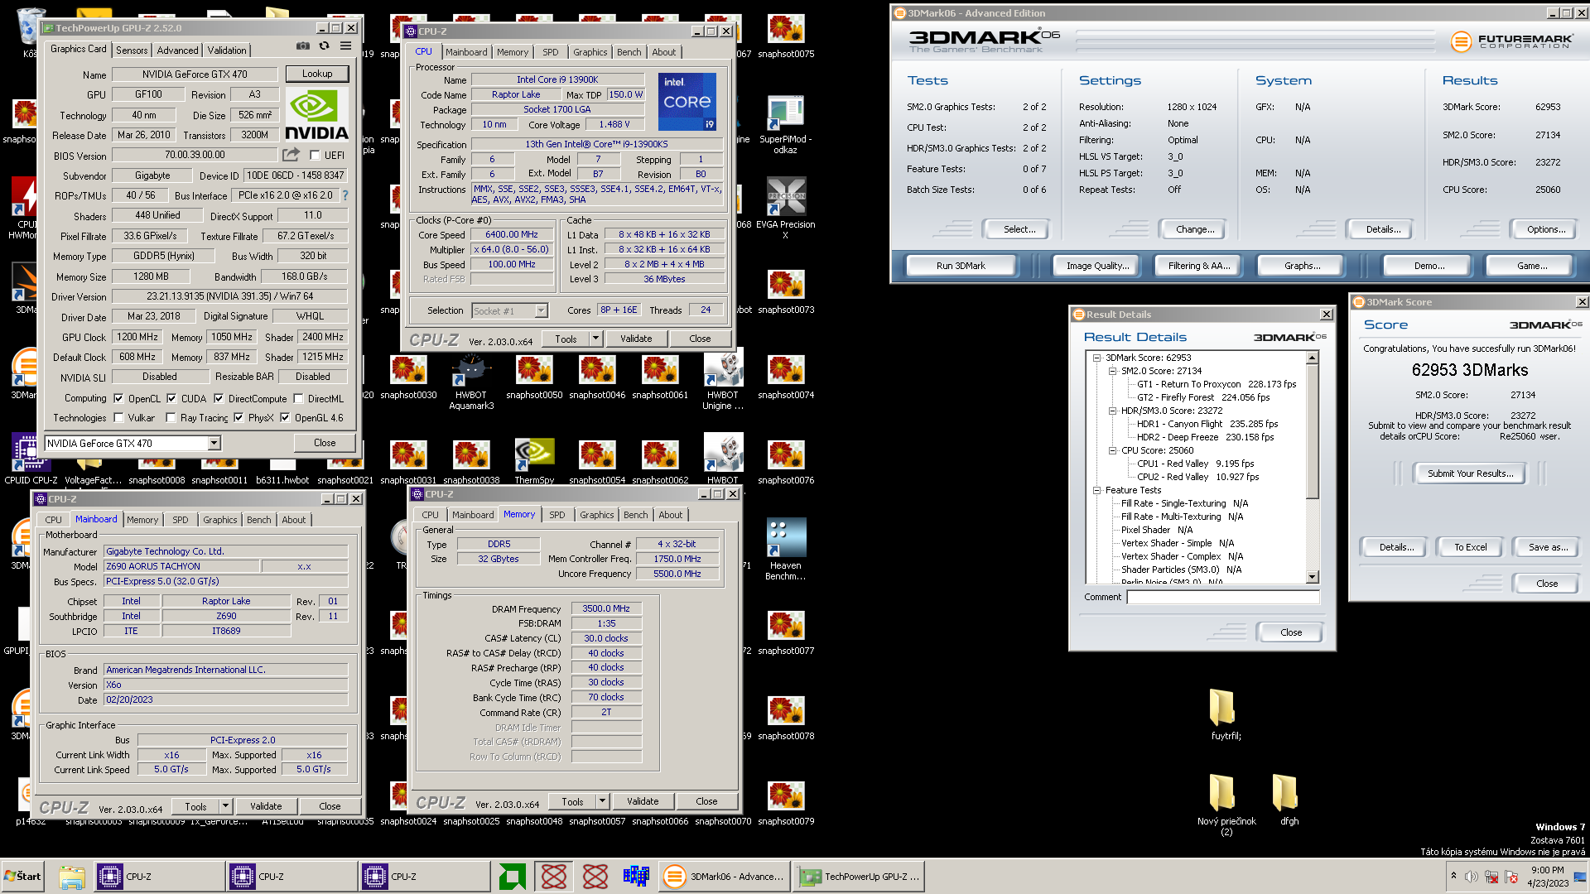Switch to 3DMark06 taskbar window
This screenshot has height=894, width=1590.
pyautogui.click(x=724, y=877)
